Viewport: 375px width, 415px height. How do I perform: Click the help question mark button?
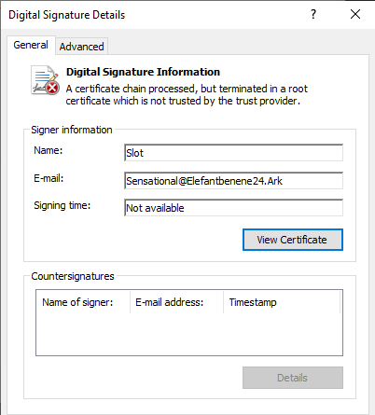point(313,14)
